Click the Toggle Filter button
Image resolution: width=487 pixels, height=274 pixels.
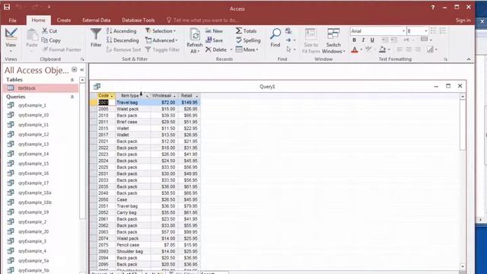(x=162, y=49)
